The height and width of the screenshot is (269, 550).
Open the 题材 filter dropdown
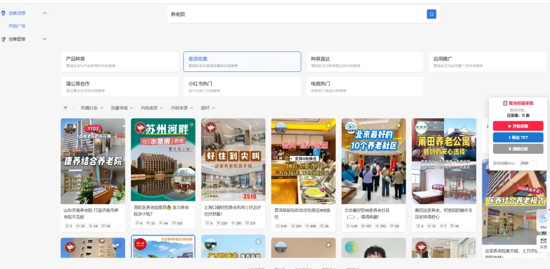pos(208,108)
